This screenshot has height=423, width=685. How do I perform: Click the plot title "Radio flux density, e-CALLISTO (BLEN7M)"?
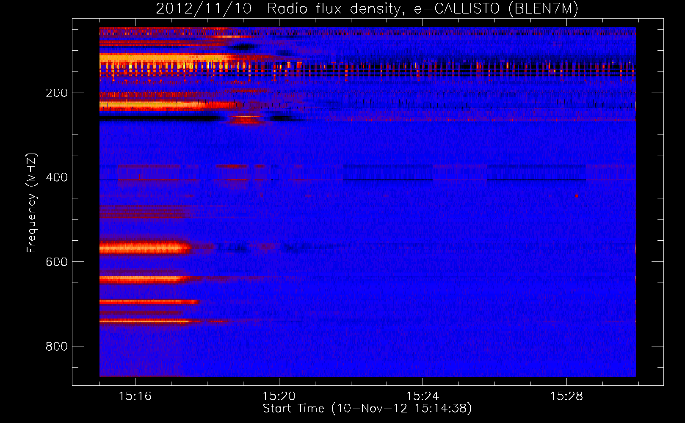pyautogui.click(x=423, y=9)
